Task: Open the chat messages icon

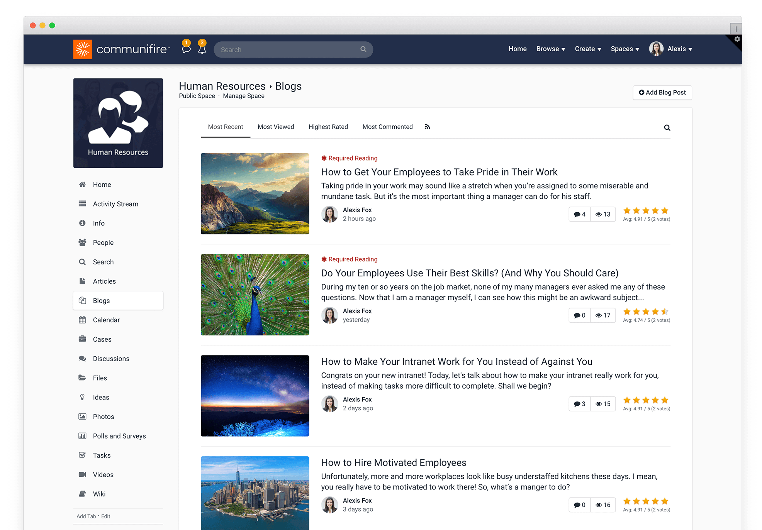Action: (186, 49)
